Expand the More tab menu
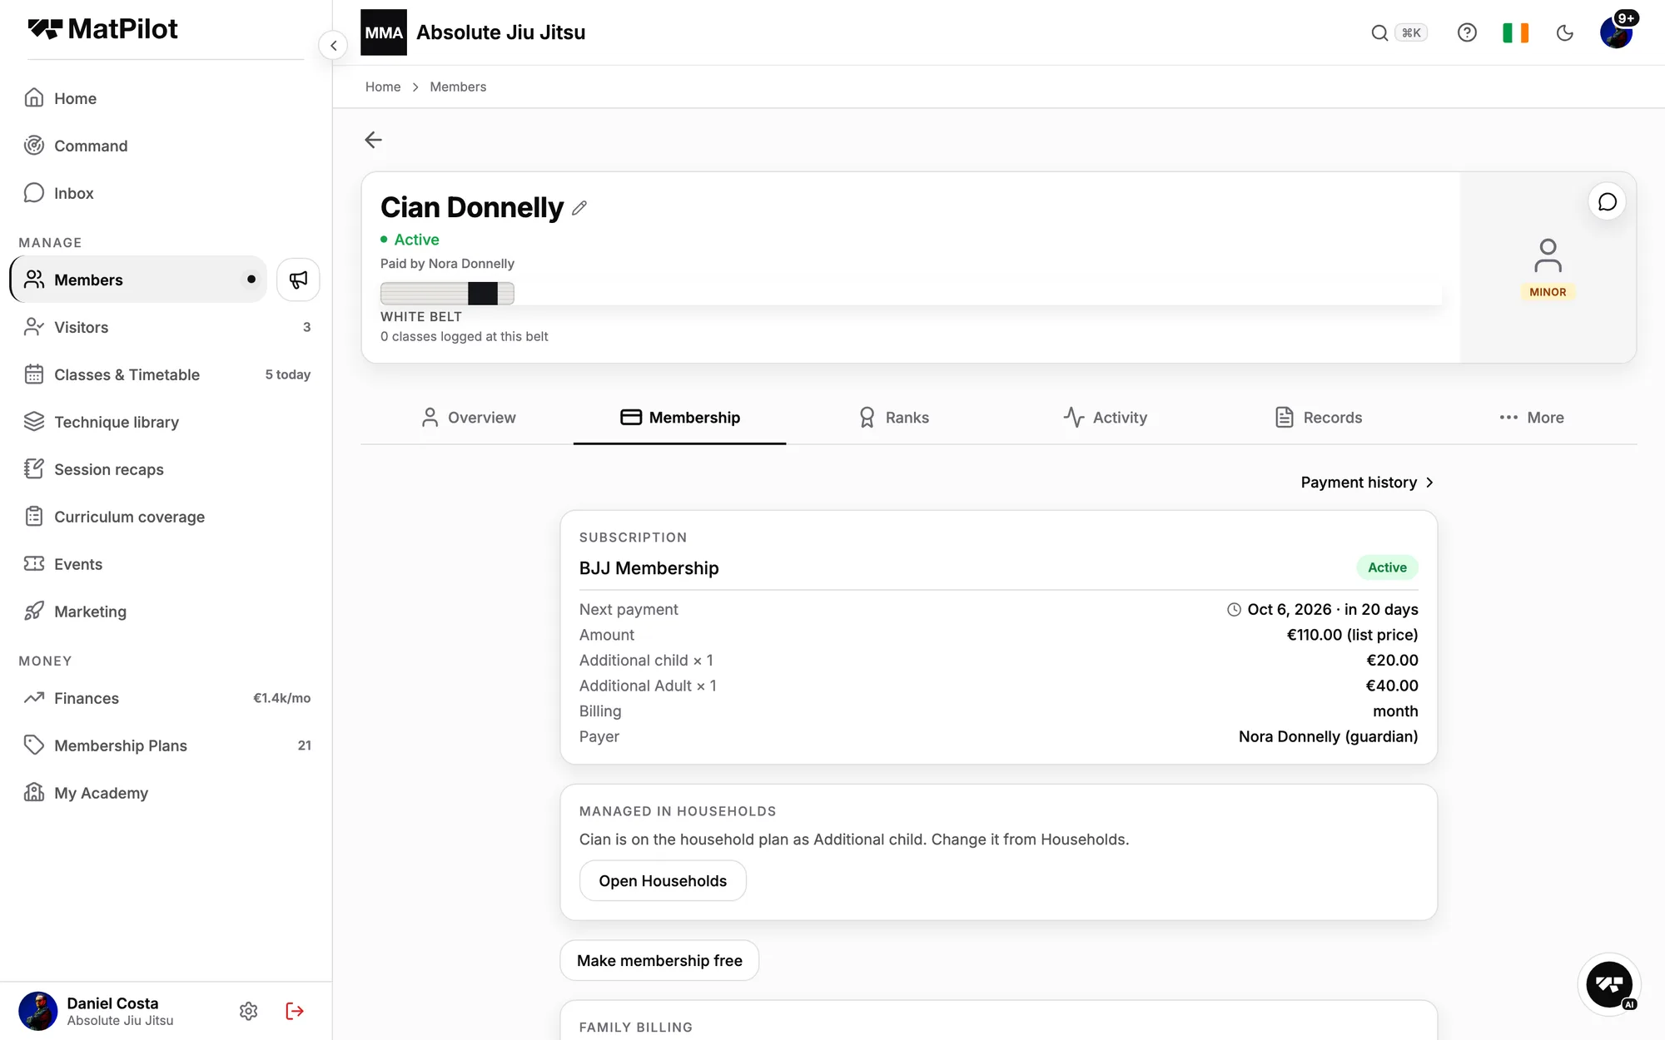 (x=1531, y=418)
